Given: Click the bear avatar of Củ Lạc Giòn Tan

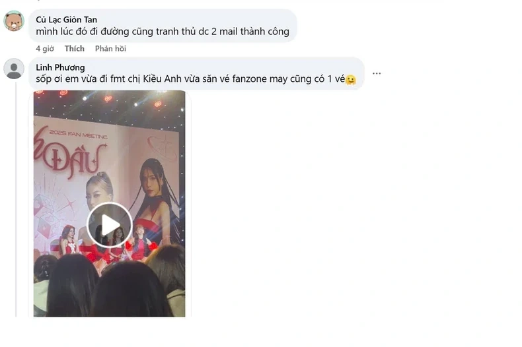Looking at the screenshot, I should click(x=14, y=21).
